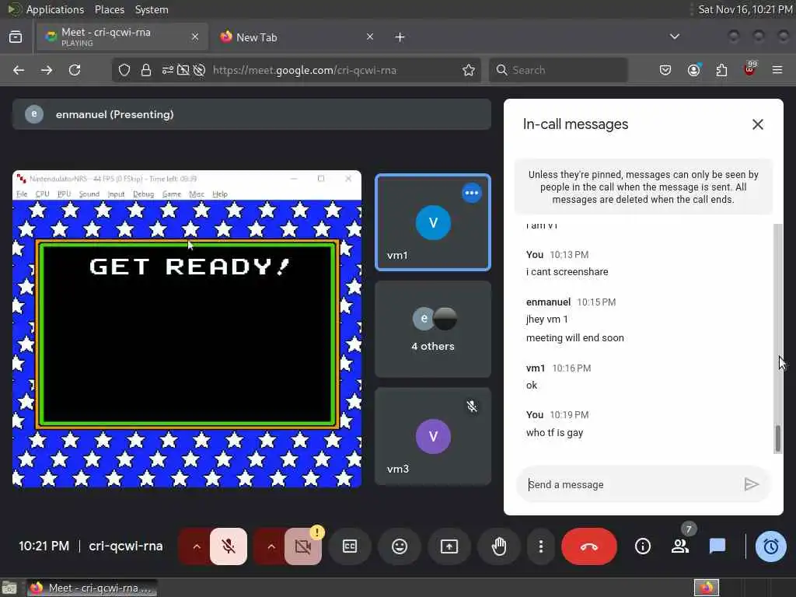The image size is (796, 597).
Task: Raise your hand
Action: 499,546
